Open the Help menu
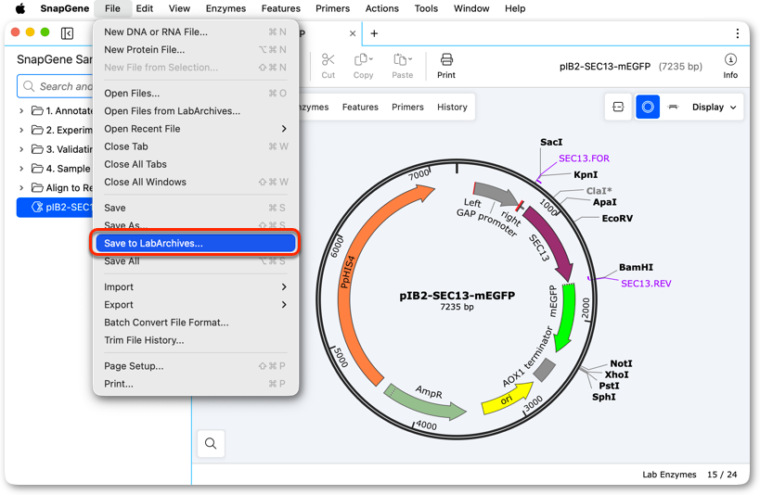Screen dimensions: 760x495 point(515,8)
